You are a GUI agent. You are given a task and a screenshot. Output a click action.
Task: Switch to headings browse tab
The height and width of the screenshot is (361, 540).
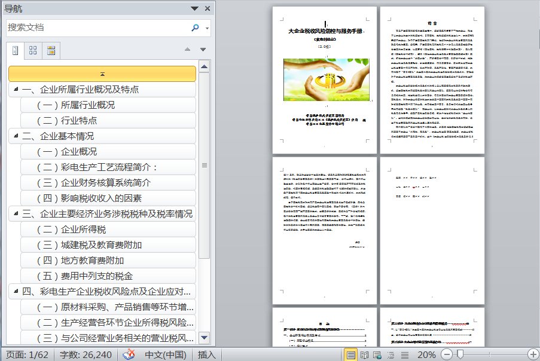pyautogui.click(x=16, y=50)
